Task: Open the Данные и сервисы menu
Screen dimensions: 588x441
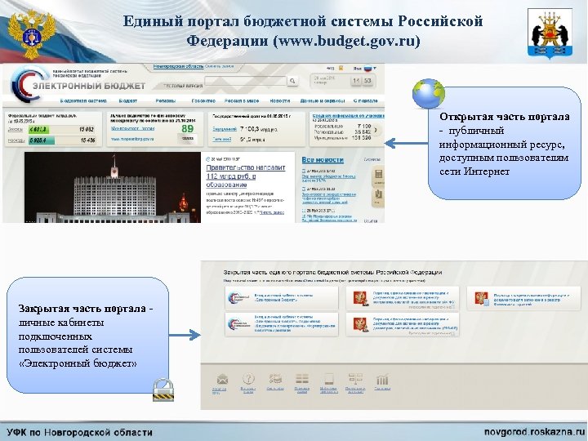Action: [x=322, y=100]
